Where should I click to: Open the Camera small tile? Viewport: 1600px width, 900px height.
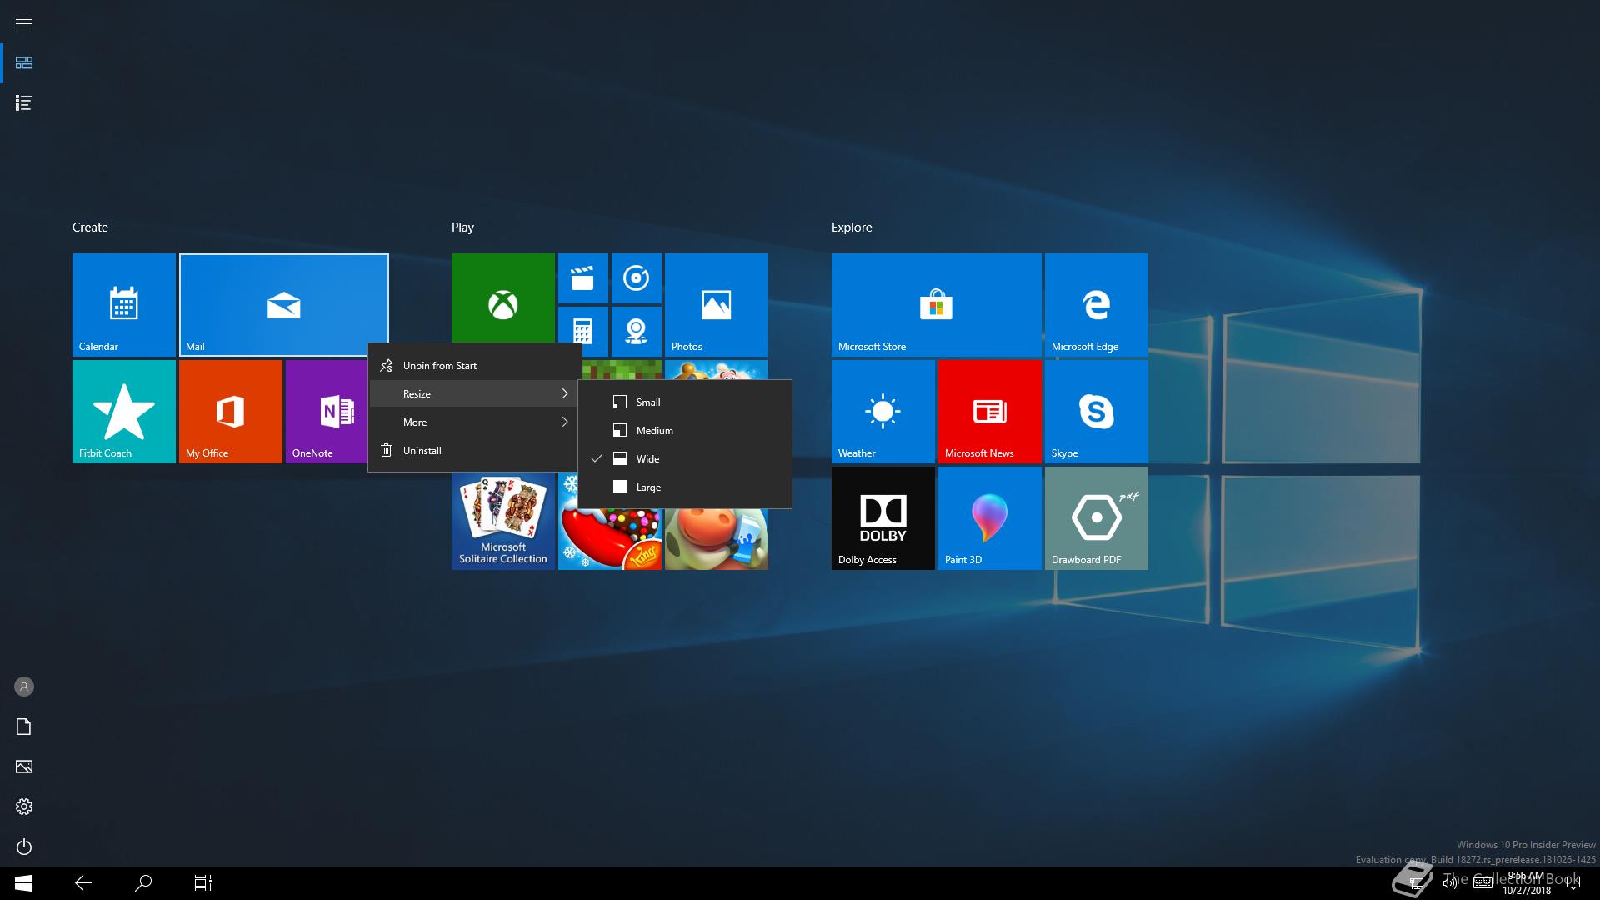click(x=637, y=332)
